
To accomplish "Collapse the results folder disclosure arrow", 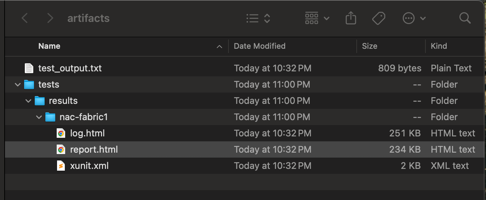I will coord(28,101).
